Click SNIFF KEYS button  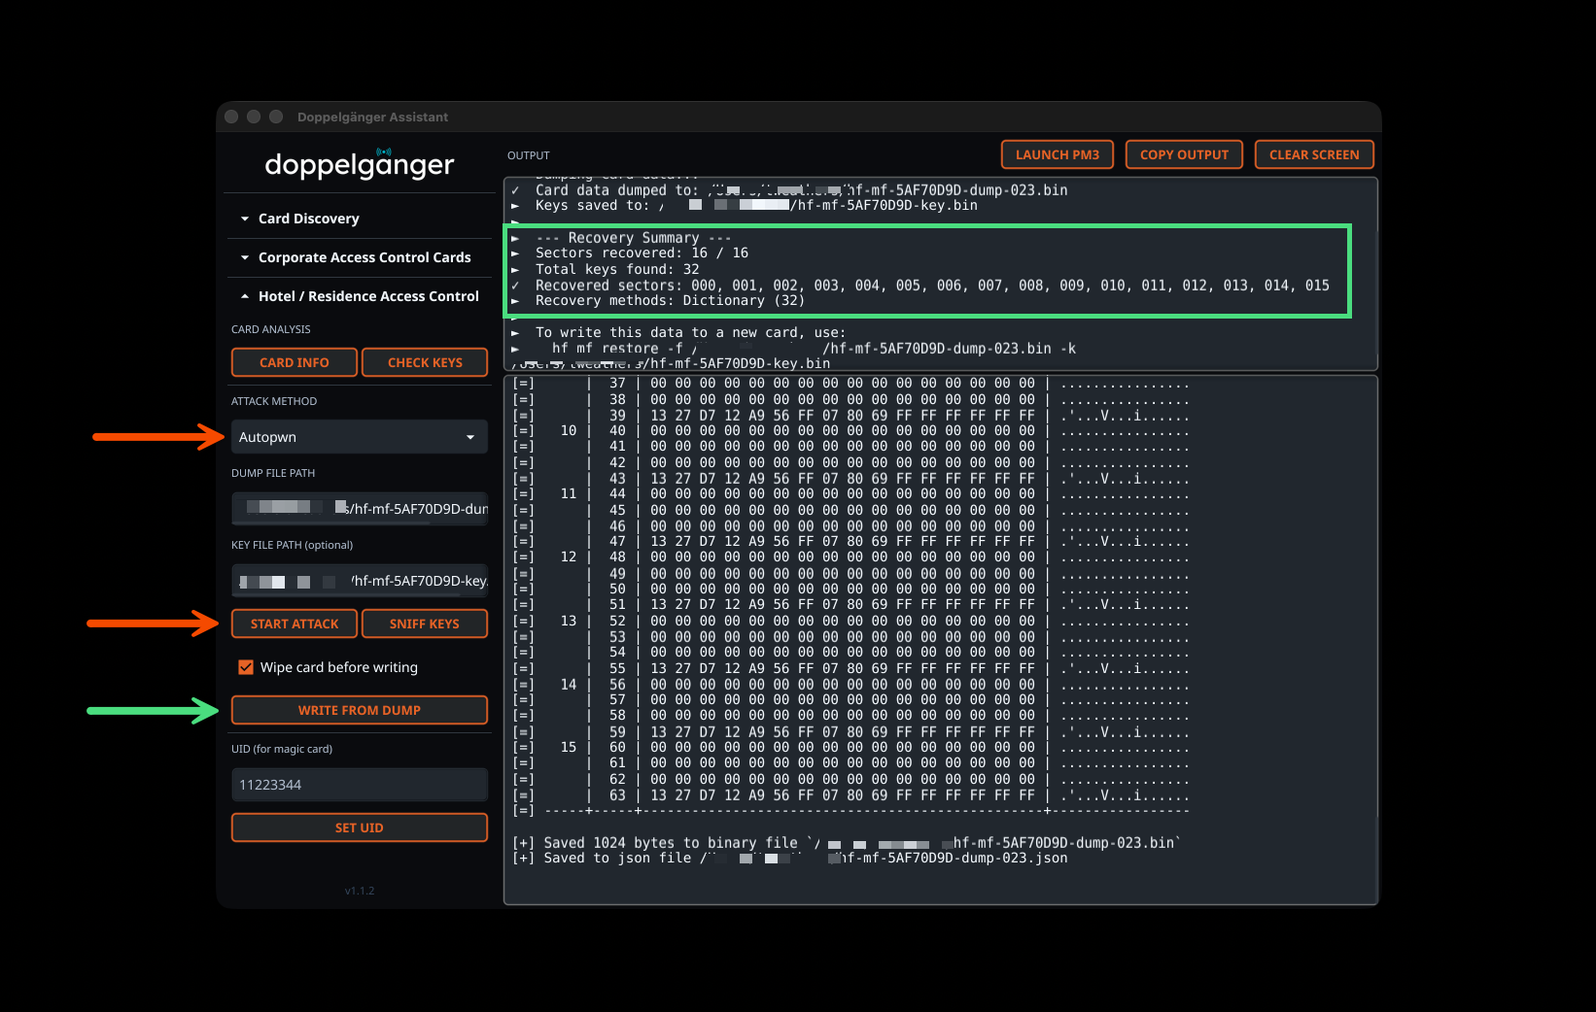tap(425, 623)
